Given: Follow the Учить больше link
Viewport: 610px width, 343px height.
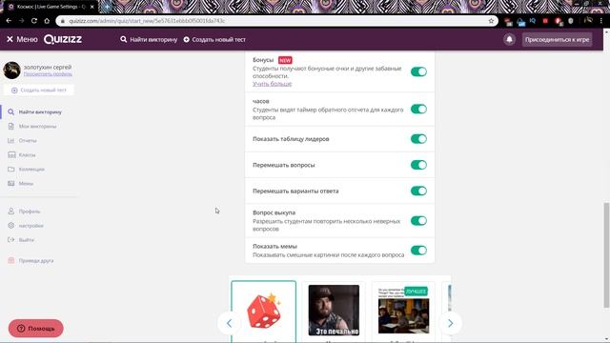Looking at the screenshot, I should (272, 84).
